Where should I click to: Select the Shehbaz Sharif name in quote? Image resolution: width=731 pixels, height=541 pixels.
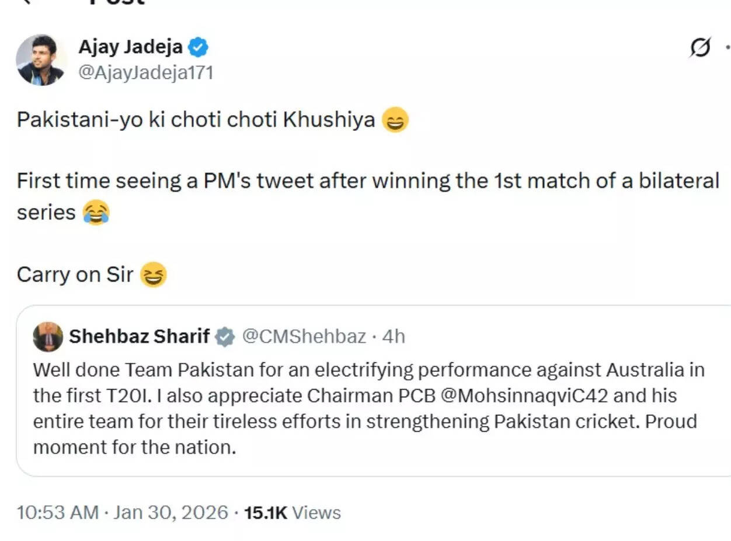pos(140,336)
